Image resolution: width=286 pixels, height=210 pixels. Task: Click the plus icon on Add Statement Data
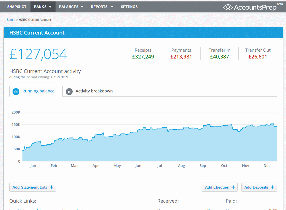pos(52,187)
